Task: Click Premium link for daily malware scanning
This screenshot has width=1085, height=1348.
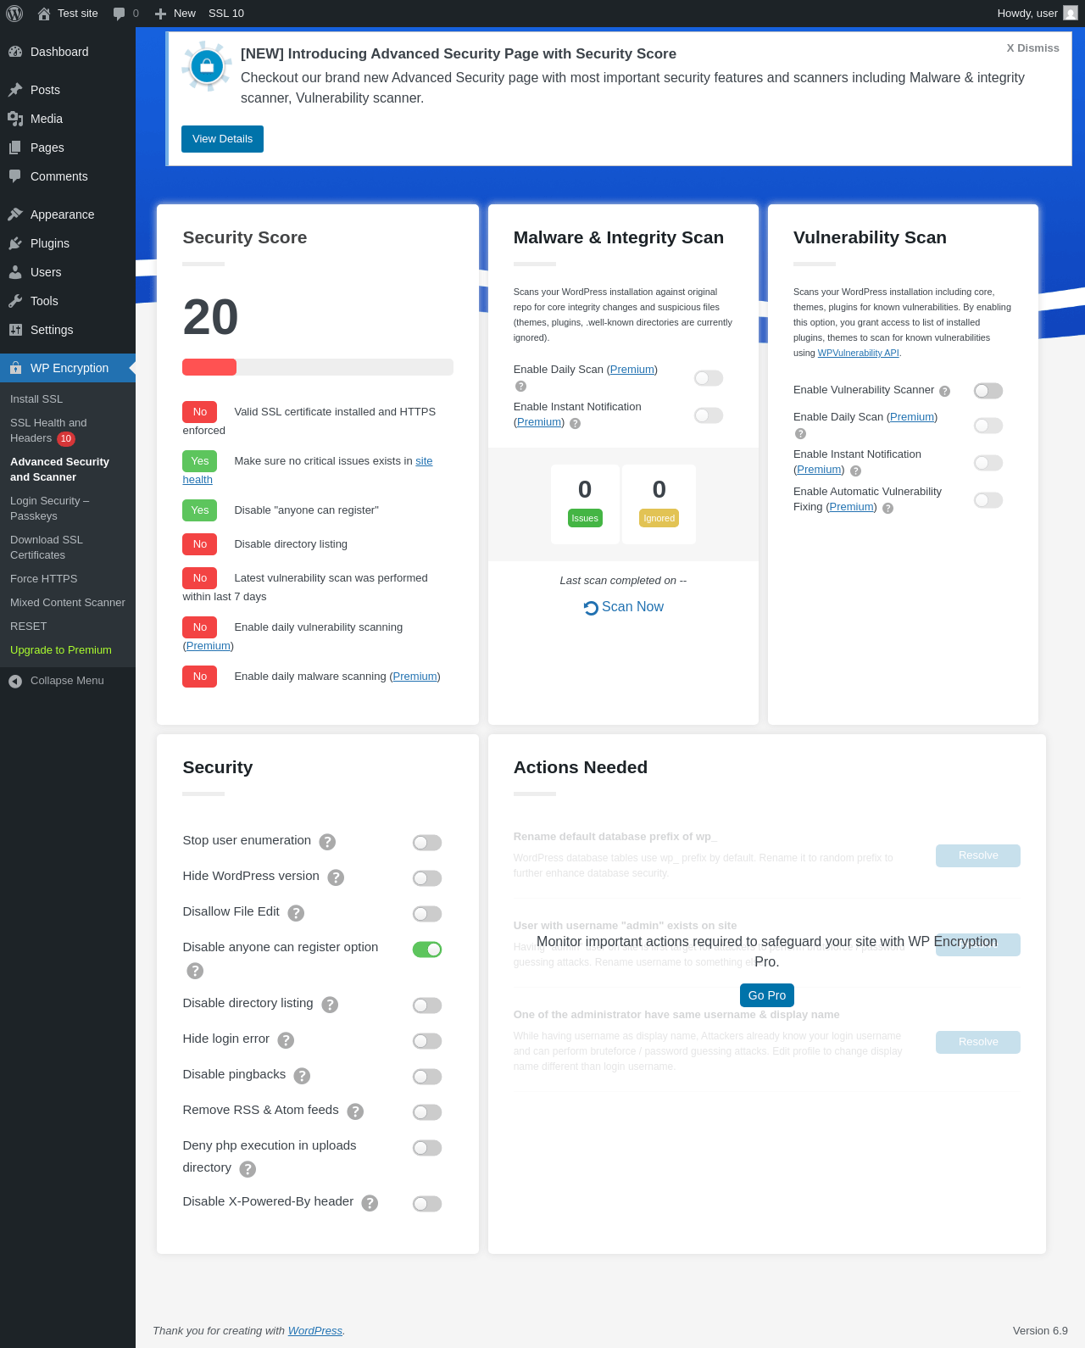Action: [x=415, y=677]
